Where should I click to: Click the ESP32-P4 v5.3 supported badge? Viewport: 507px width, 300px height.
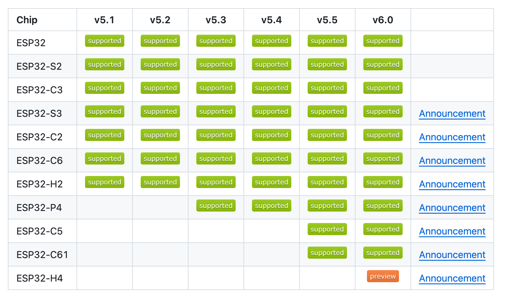(216, 206)
